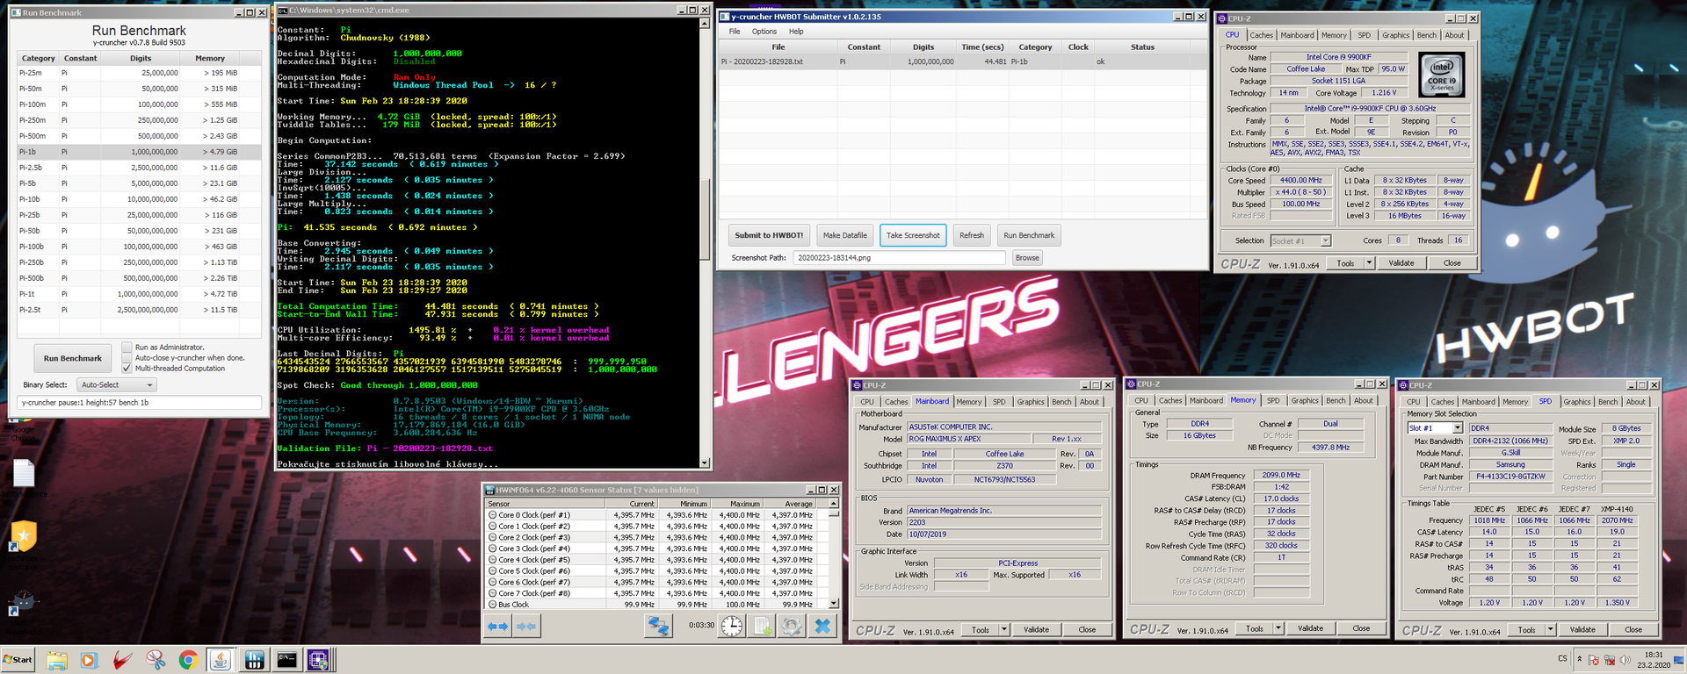Click Take Screenshot button
The height and width of the screenshot is (674, 1687).
(913, 235)
